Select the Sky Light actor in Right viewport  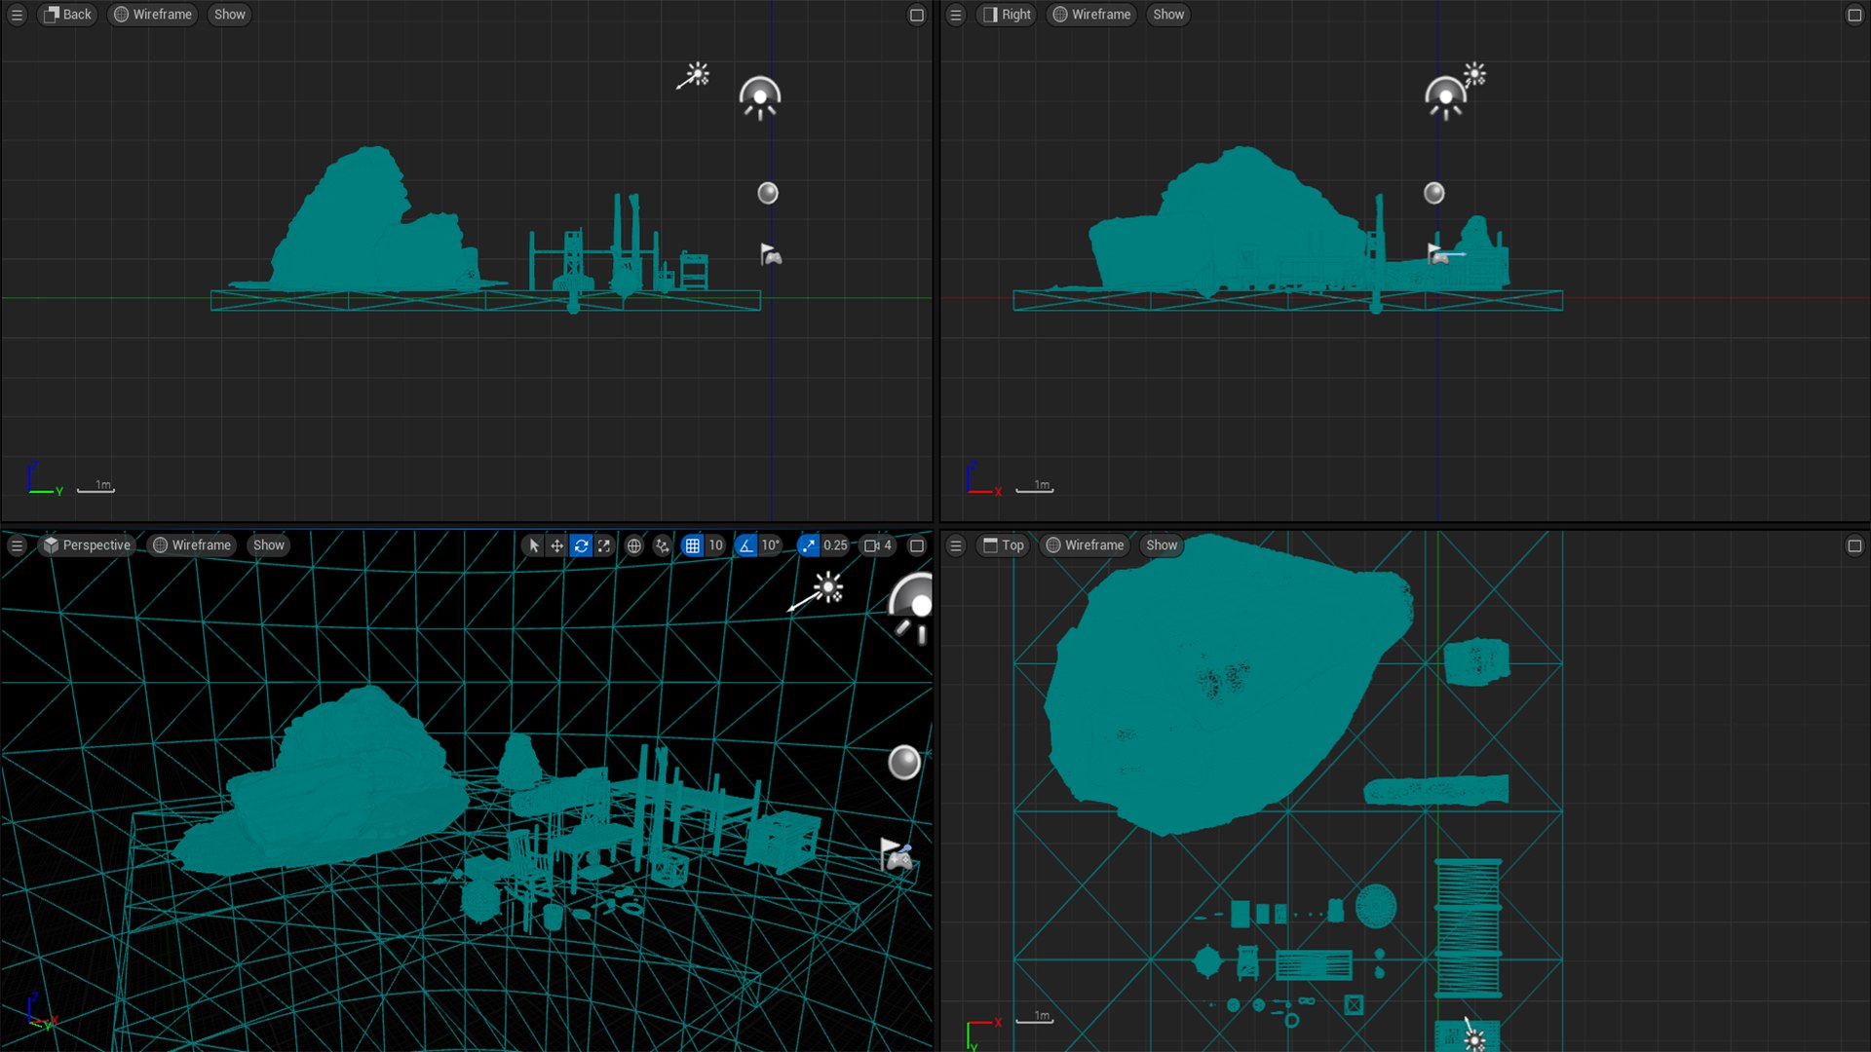1445,98
